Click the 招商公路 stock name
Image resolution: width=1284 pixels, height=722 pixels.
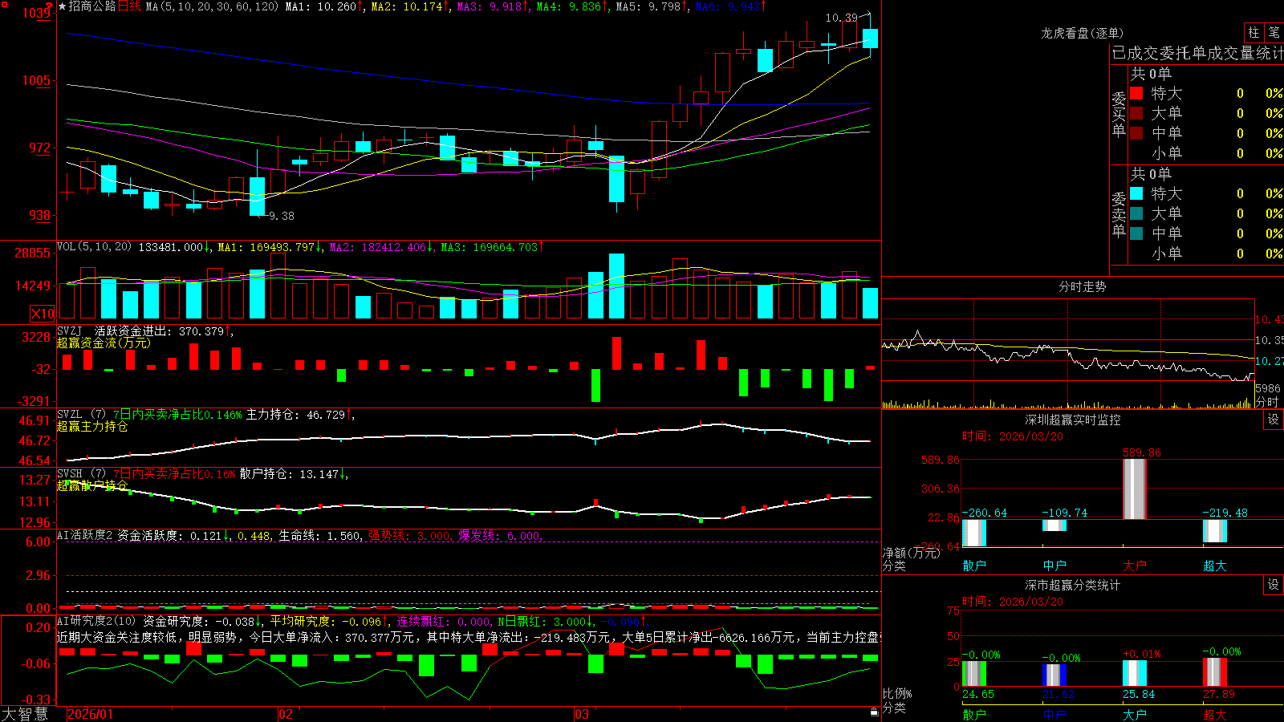click(x=92, y=6)
